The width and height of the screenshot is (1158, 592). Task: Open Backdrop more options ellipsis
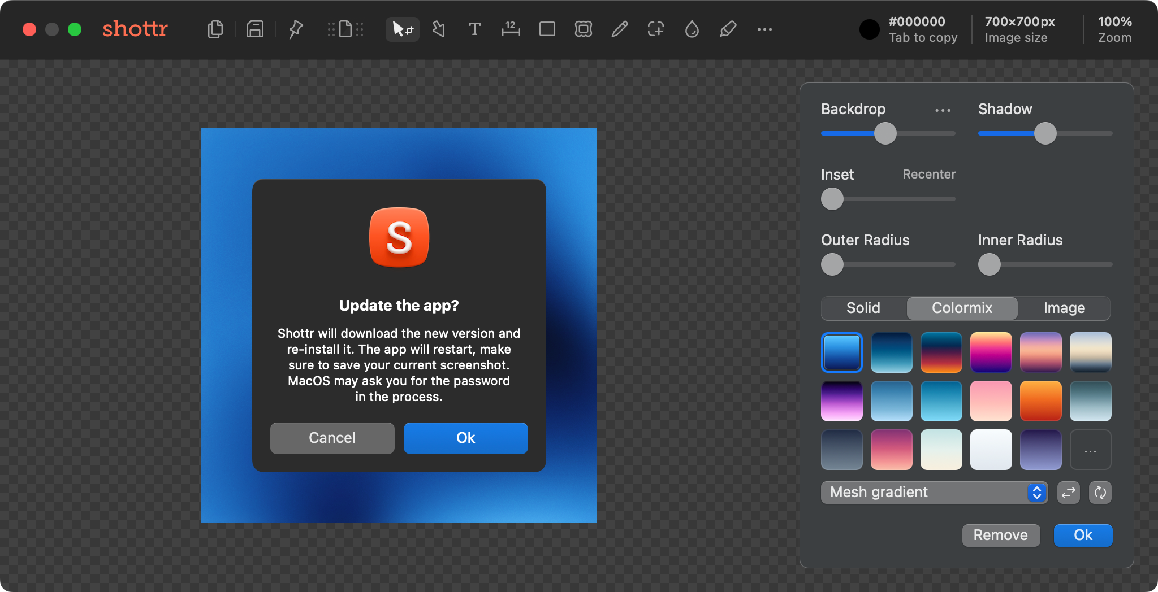point(943,110)
